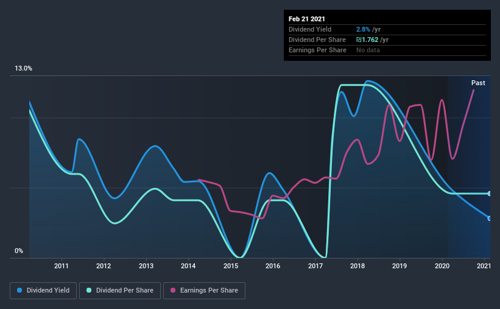Toggle the Dividend Yield legend button
Screen dimensions: 500x309
coord(43,291)
